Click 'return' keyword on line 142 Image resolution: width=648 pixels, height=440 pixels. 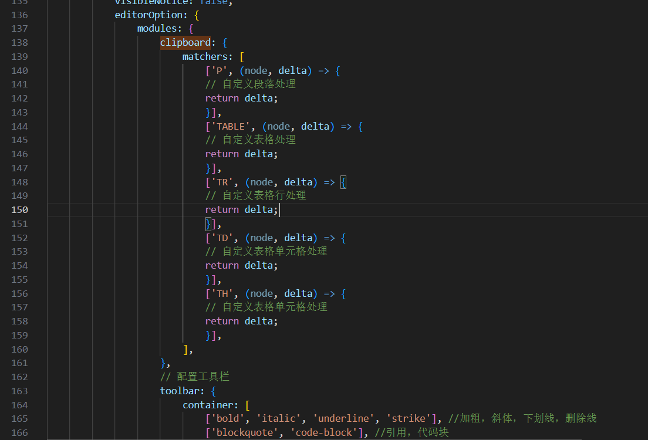pos(222,99)
